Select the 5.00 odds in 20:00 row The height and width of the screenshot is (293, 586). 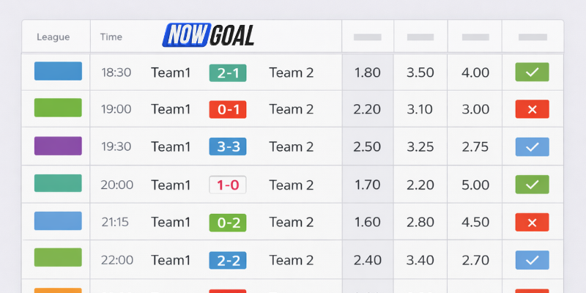[475, 185]
